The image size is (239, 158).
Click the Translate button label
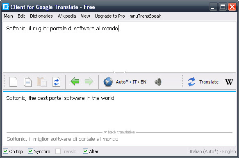point(209,82)
